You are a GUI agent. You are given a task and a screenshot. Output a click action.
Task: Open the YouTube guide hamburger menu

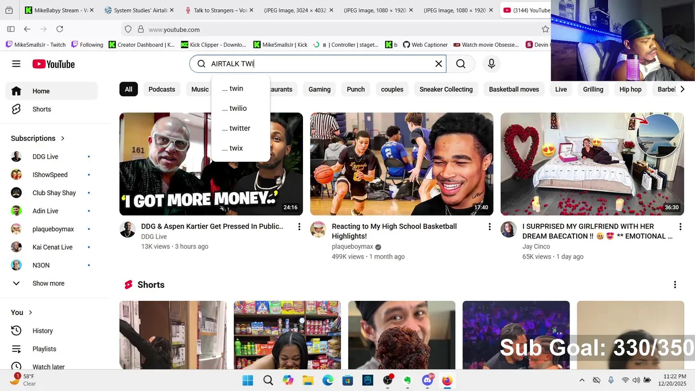(16, 64)
